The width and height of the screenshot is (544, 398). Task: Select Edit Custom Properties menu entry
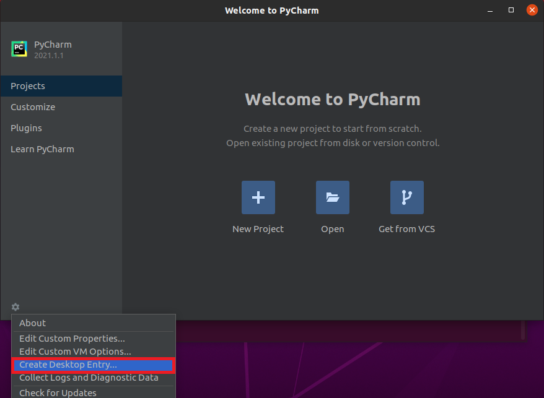pyautogui.click(x=72, y=339)
